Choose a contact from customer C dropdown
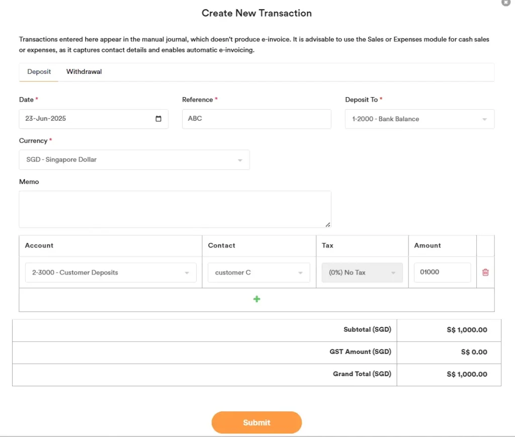Viewport: 515px width, 437px height. tap(259, 273)
